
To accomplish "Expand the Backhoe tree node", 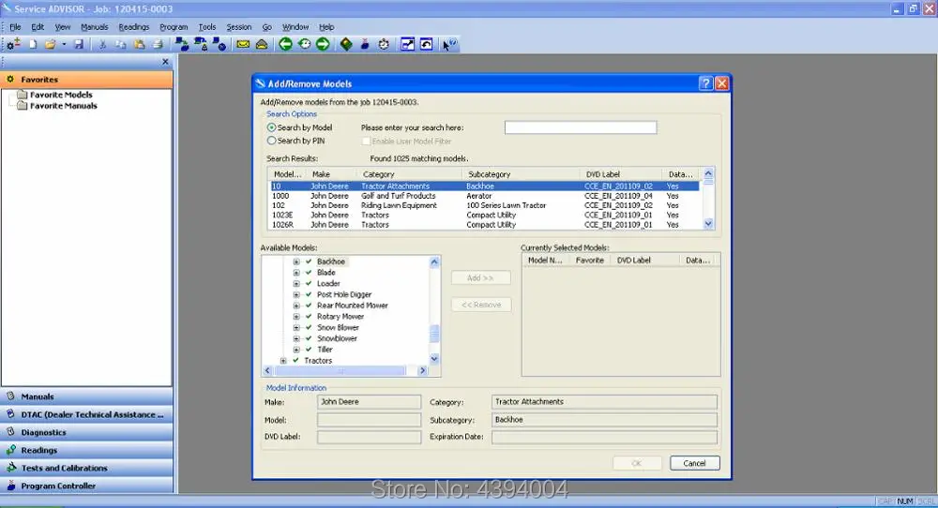I will 296,261.
